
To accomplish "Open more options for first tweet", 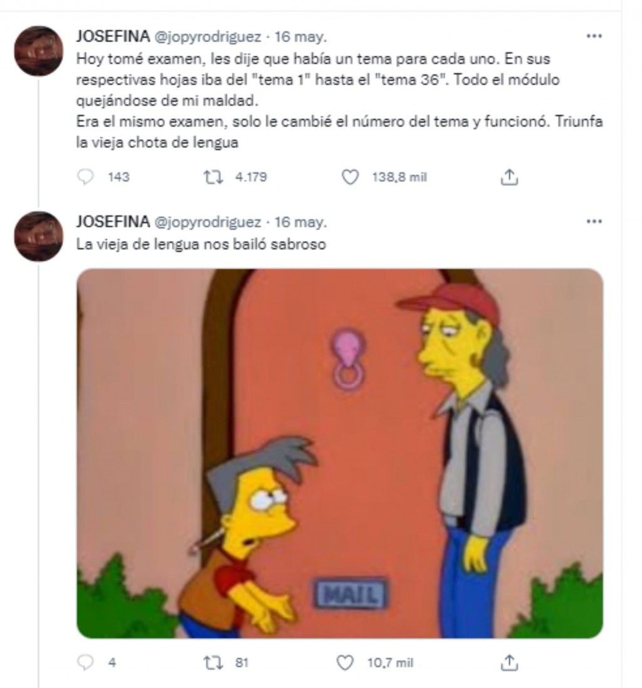I will [x=593, y=36].
